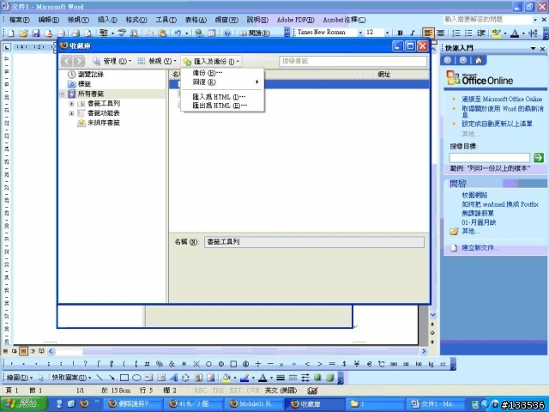Click the Word help question input field
This screenshot has height=412, width=549.
click(x=487, y=19)
